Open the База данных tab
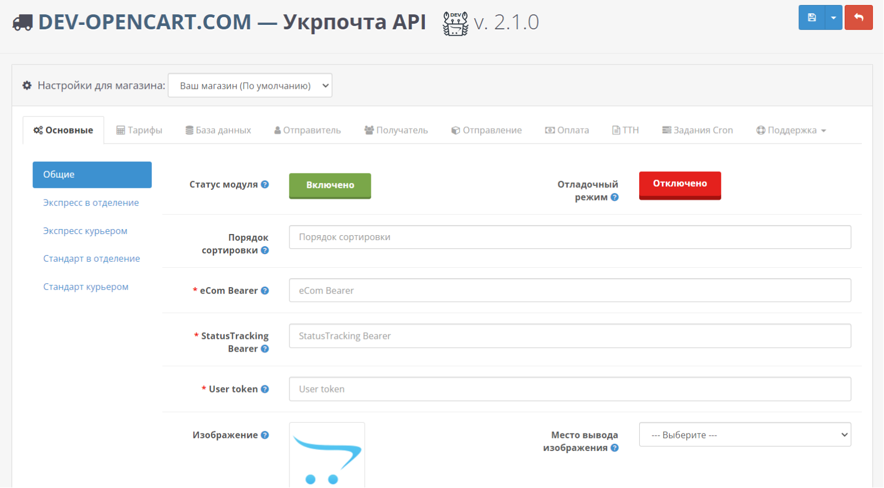 tap(218, 130)
